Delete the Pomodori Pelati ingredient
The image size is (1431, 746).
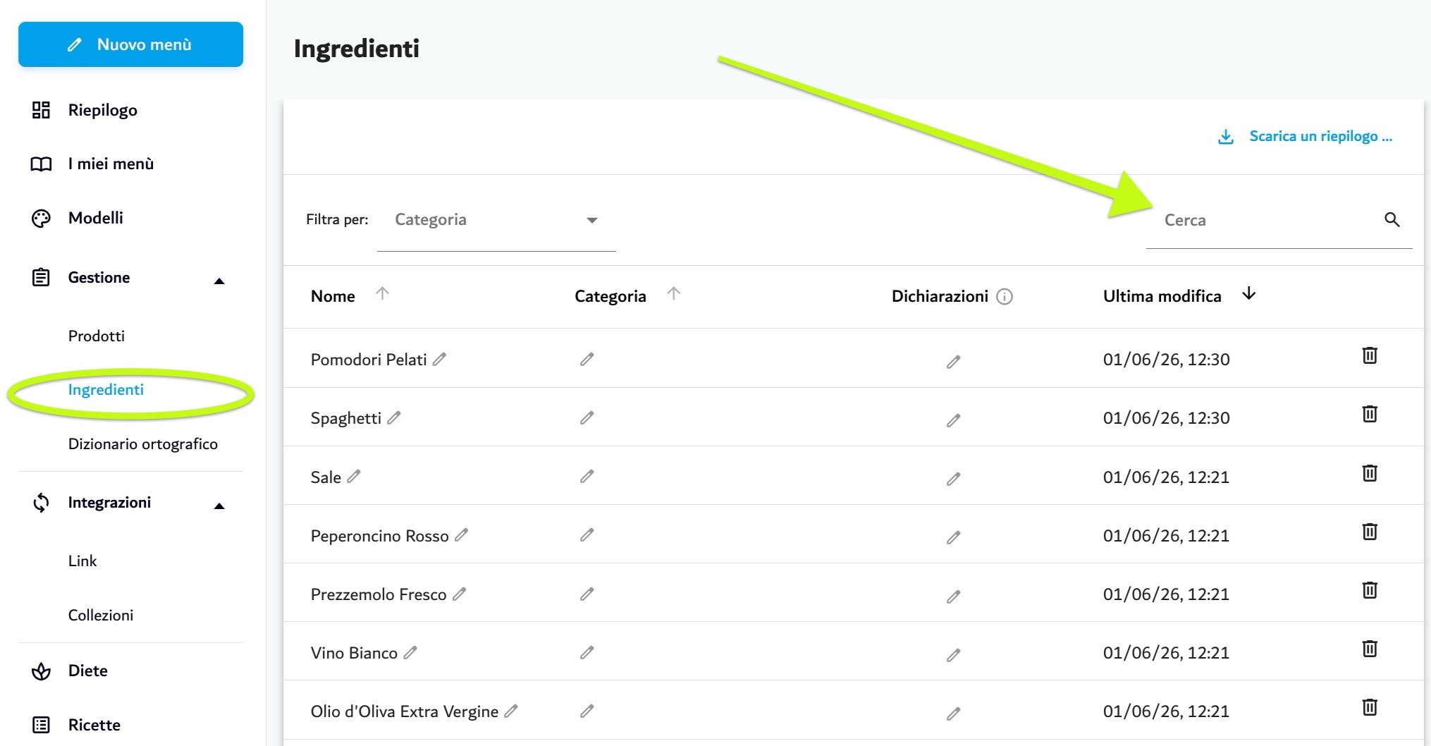(x=1369, y=355)
